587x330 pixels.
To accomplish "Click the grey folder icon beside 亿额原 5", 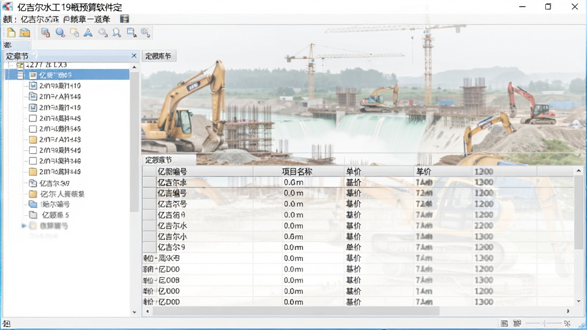I will (x=33, y=215).
